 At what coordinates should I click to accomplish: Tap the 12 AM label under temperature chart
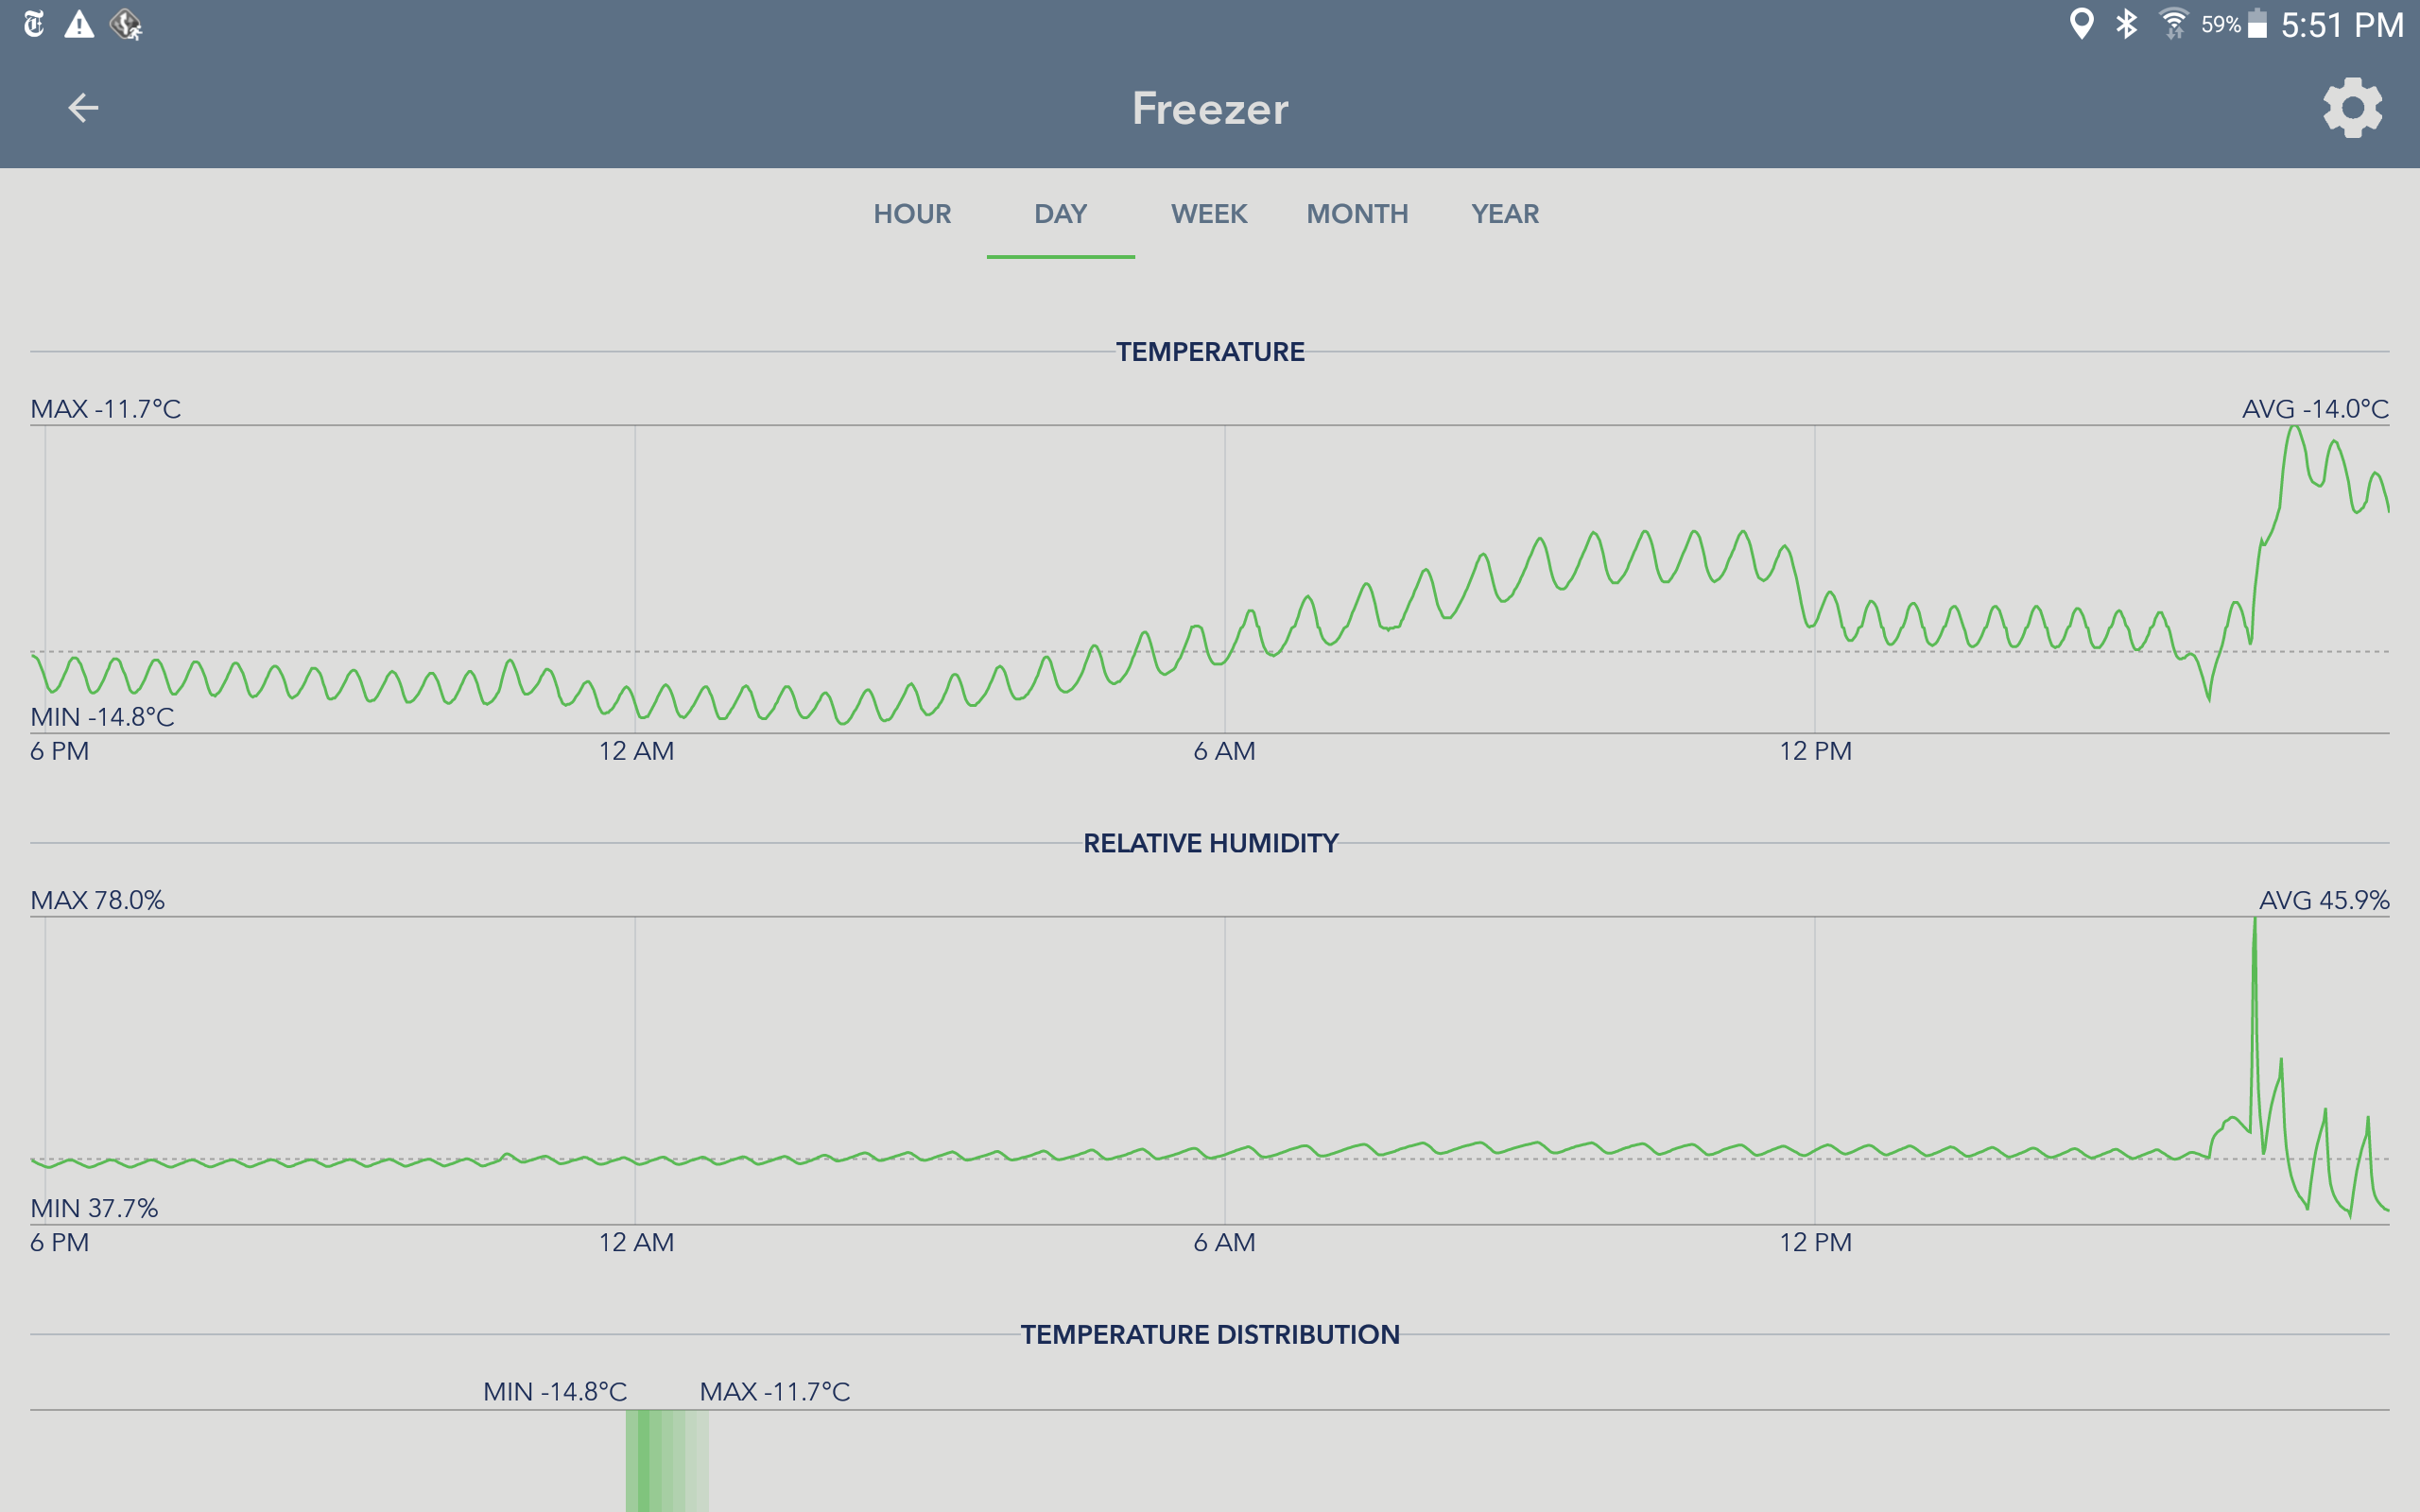tap(636, 751)
